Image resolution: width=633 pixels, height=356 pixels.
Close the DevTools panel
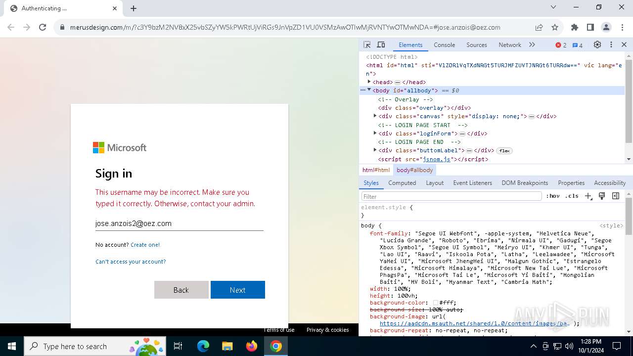(624, 44)
